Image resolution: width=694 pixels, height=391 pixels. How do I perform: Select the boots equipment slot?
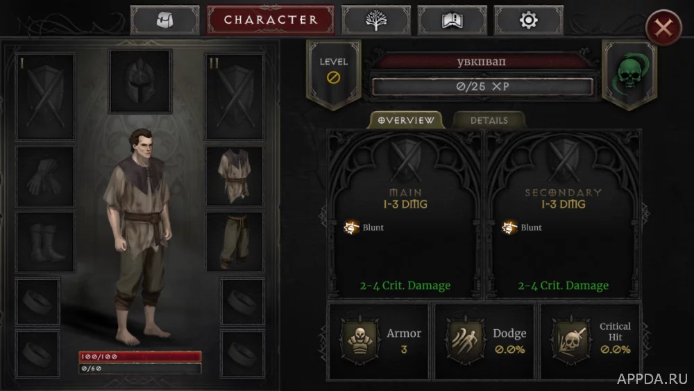45,242
